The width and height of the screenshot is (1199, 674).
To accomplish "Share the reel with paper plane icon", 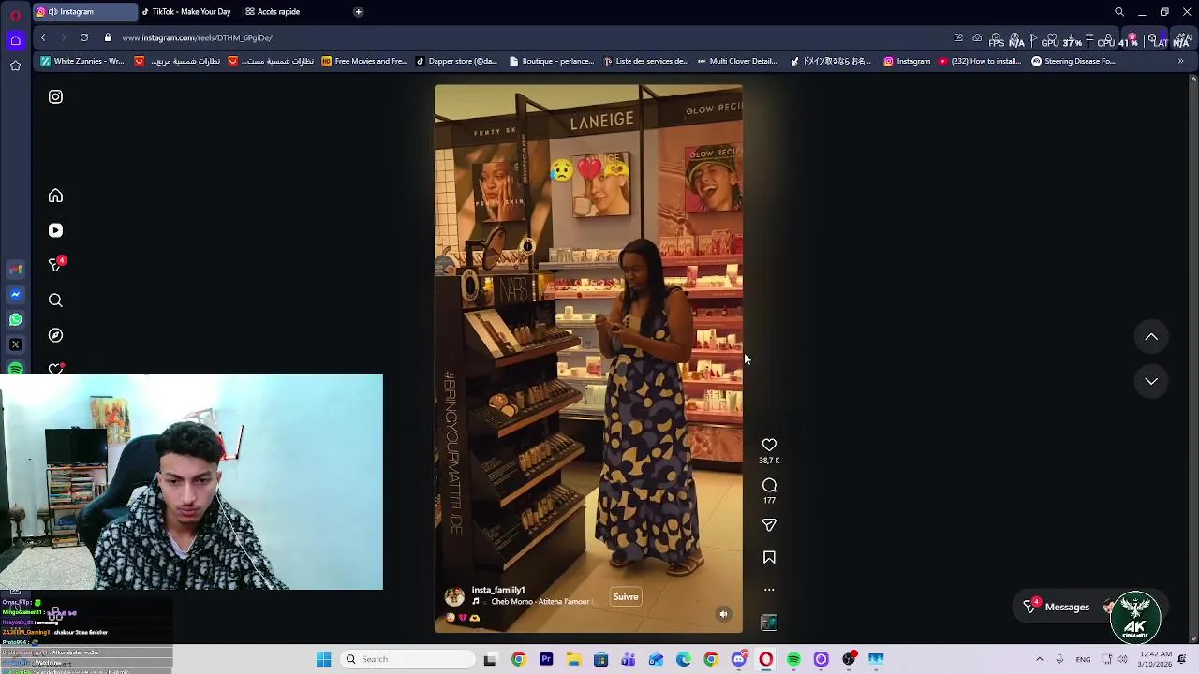I will [769, 525].
